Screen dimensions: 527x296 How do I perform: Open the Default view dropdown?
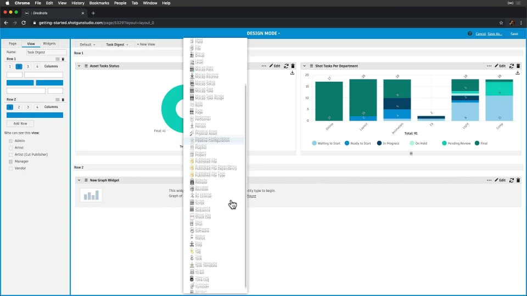point(87,44)
